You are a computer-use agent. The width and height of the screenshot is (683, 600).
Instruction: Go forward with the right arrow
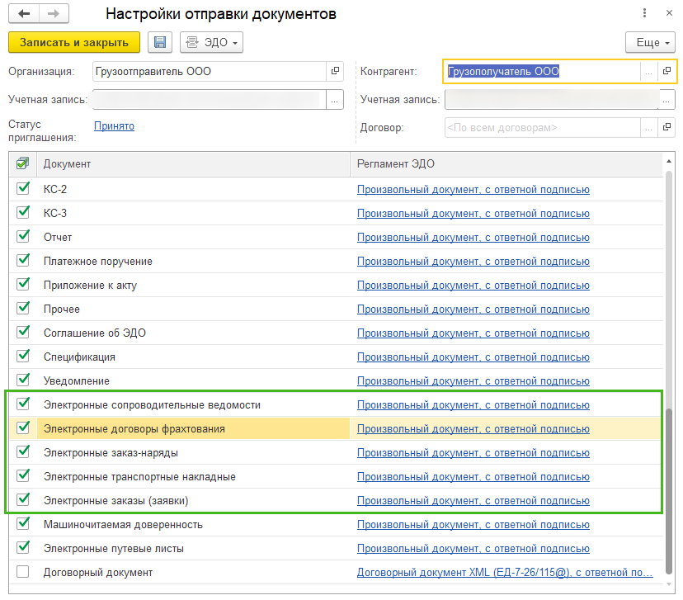point(54,13)
